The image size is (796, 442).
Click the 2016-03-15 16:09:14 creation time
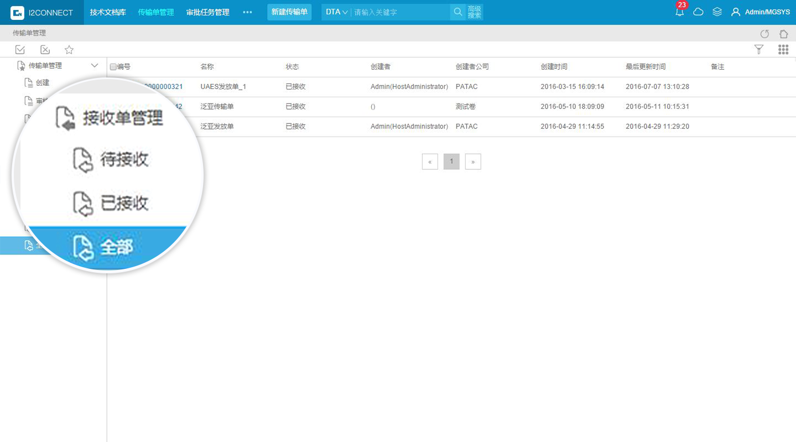point(572,87)
